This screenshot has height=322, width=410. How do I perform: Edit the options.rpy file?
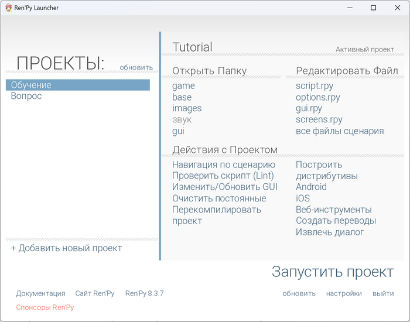(x=317, y=97)
